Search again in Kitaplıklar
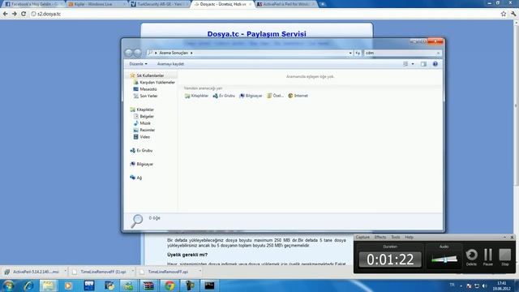519x292 pixels. 196,96
